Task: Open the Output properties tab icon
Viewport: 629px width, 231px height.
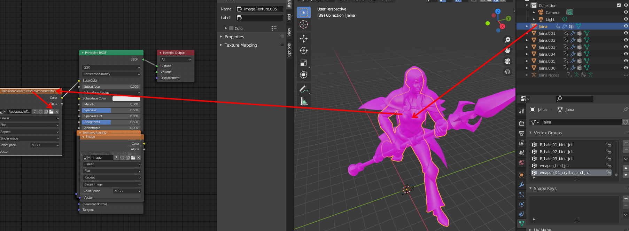Action: pos(521,133)
